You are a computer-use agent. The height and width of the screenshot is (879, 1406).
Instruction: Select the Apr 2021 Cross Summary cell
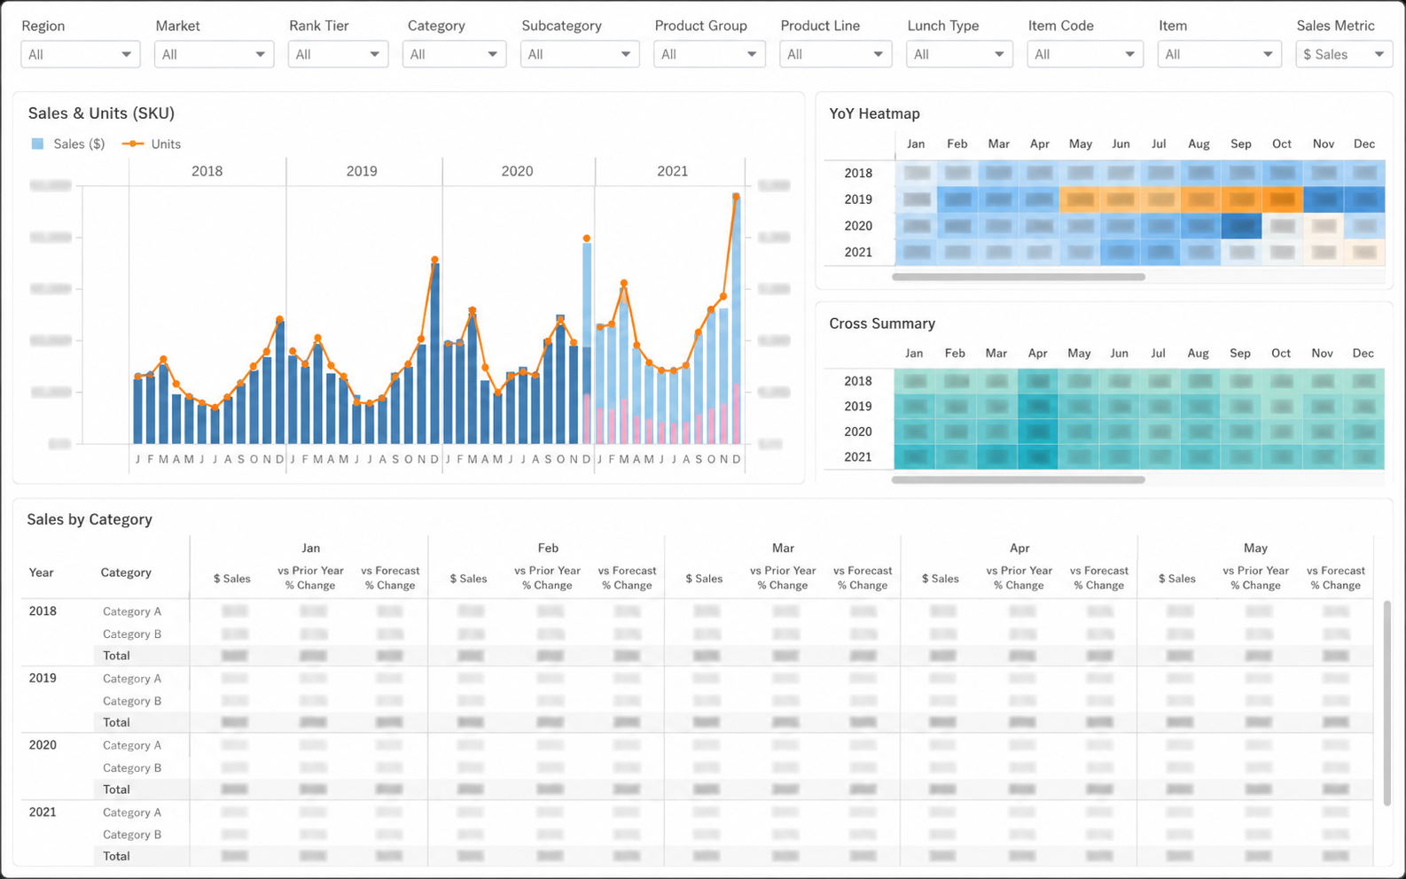point(1037,457)
